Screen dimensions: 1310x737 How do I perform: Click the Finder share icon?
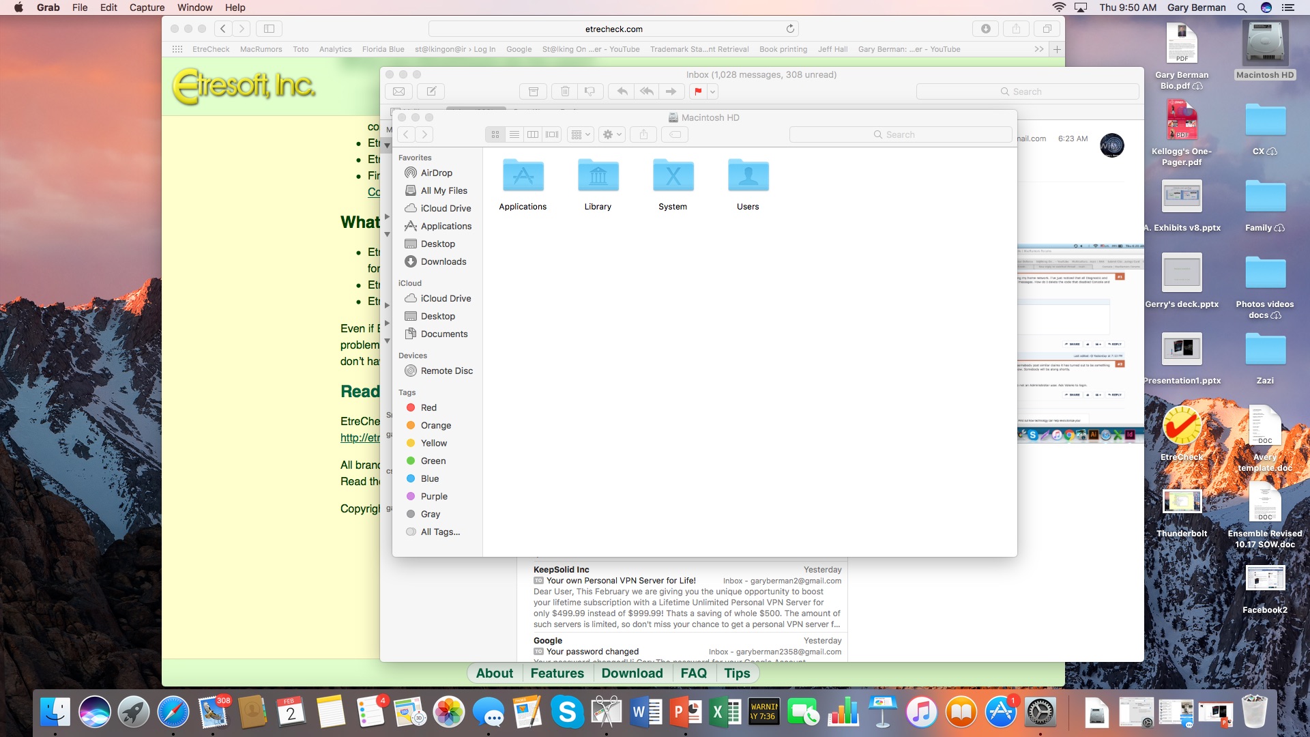click(x=643, y=134)
